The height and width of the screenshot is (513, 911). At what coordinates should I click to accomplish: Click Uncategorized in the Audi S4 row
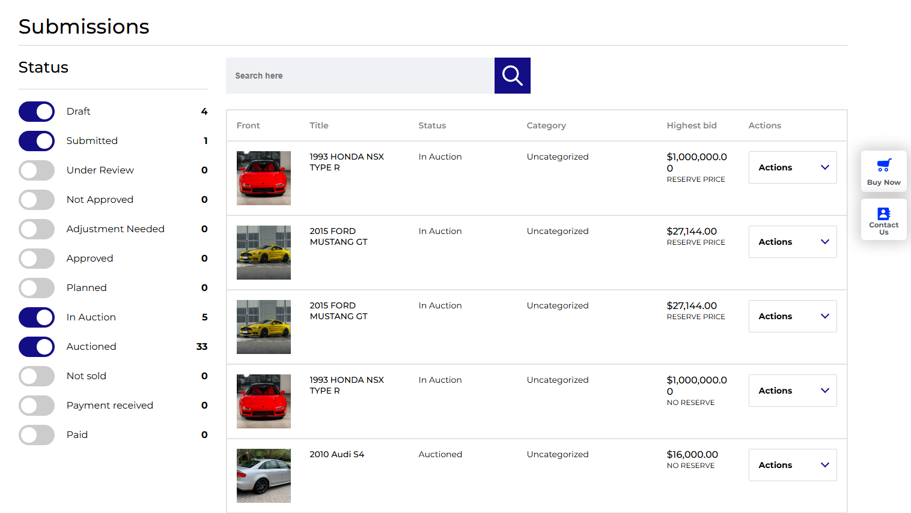[558, 454]
